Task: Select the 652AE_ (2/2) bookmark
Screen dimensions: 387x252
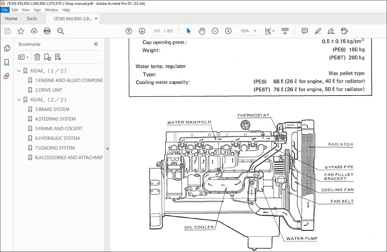Action: tap(48, 100)
